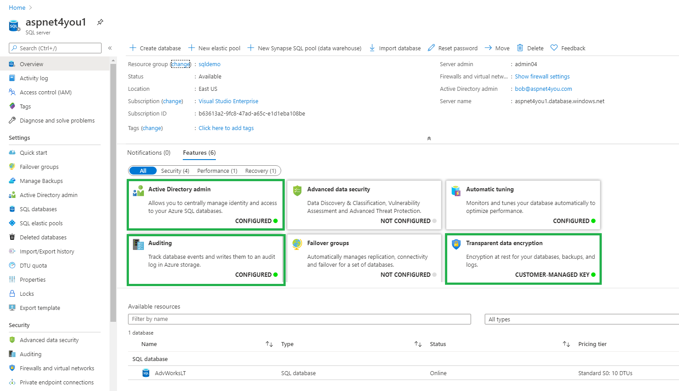Click New elastic pool
Image resolution: width=679 pixels, height=391 pixels.
point(214,48)
